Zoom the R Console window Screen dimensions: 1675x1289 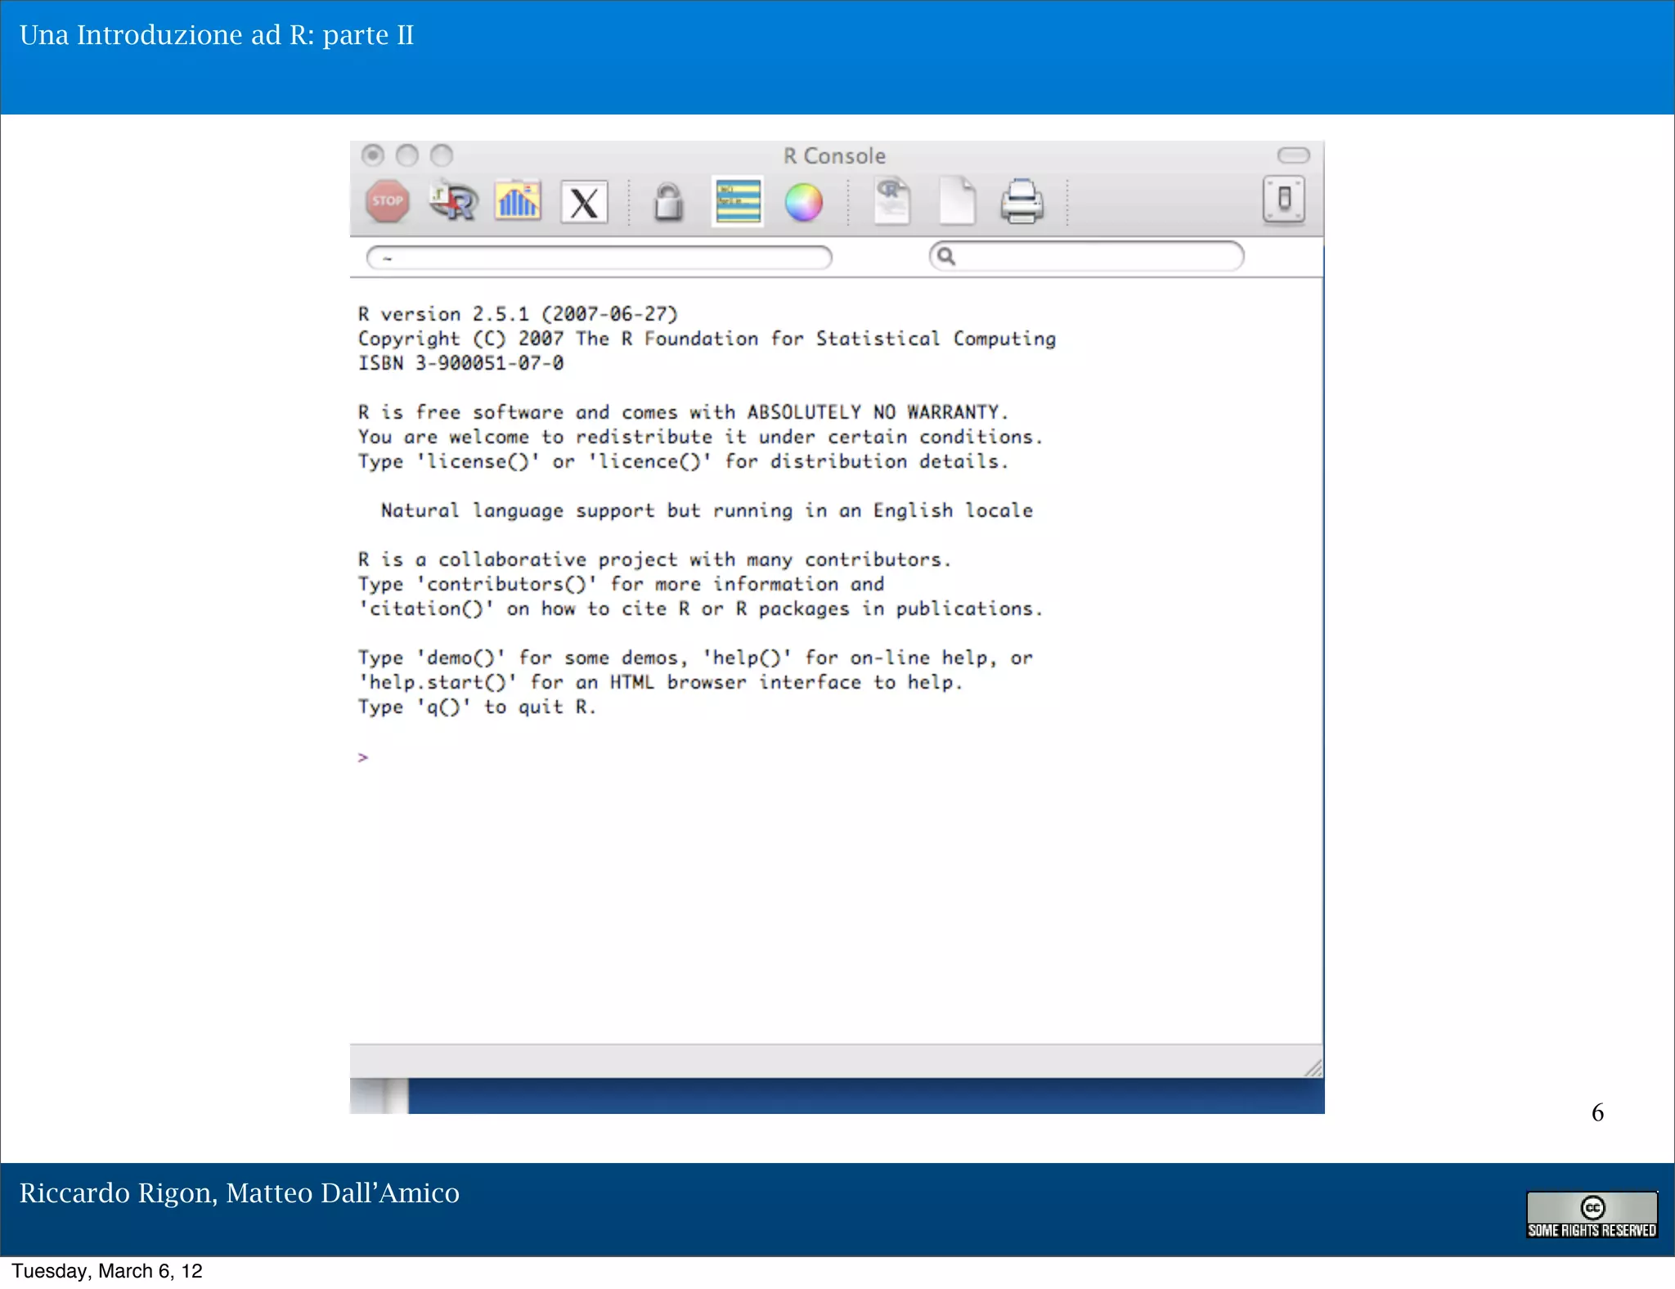(x=442, y=155)
